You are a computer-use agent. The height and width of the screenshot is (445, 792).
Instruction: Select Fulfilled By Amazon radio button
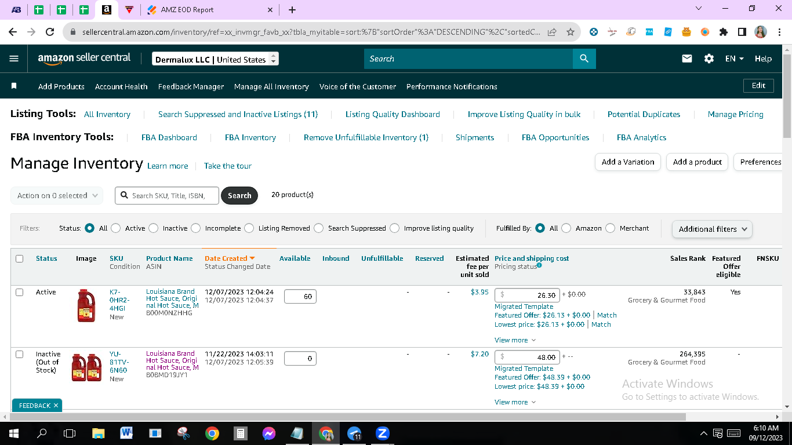(566, 228)
